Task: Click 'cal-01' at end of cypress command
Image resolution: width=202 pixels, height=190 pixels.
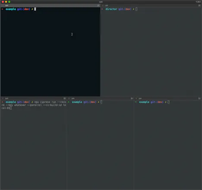Action: coord(6,108)
